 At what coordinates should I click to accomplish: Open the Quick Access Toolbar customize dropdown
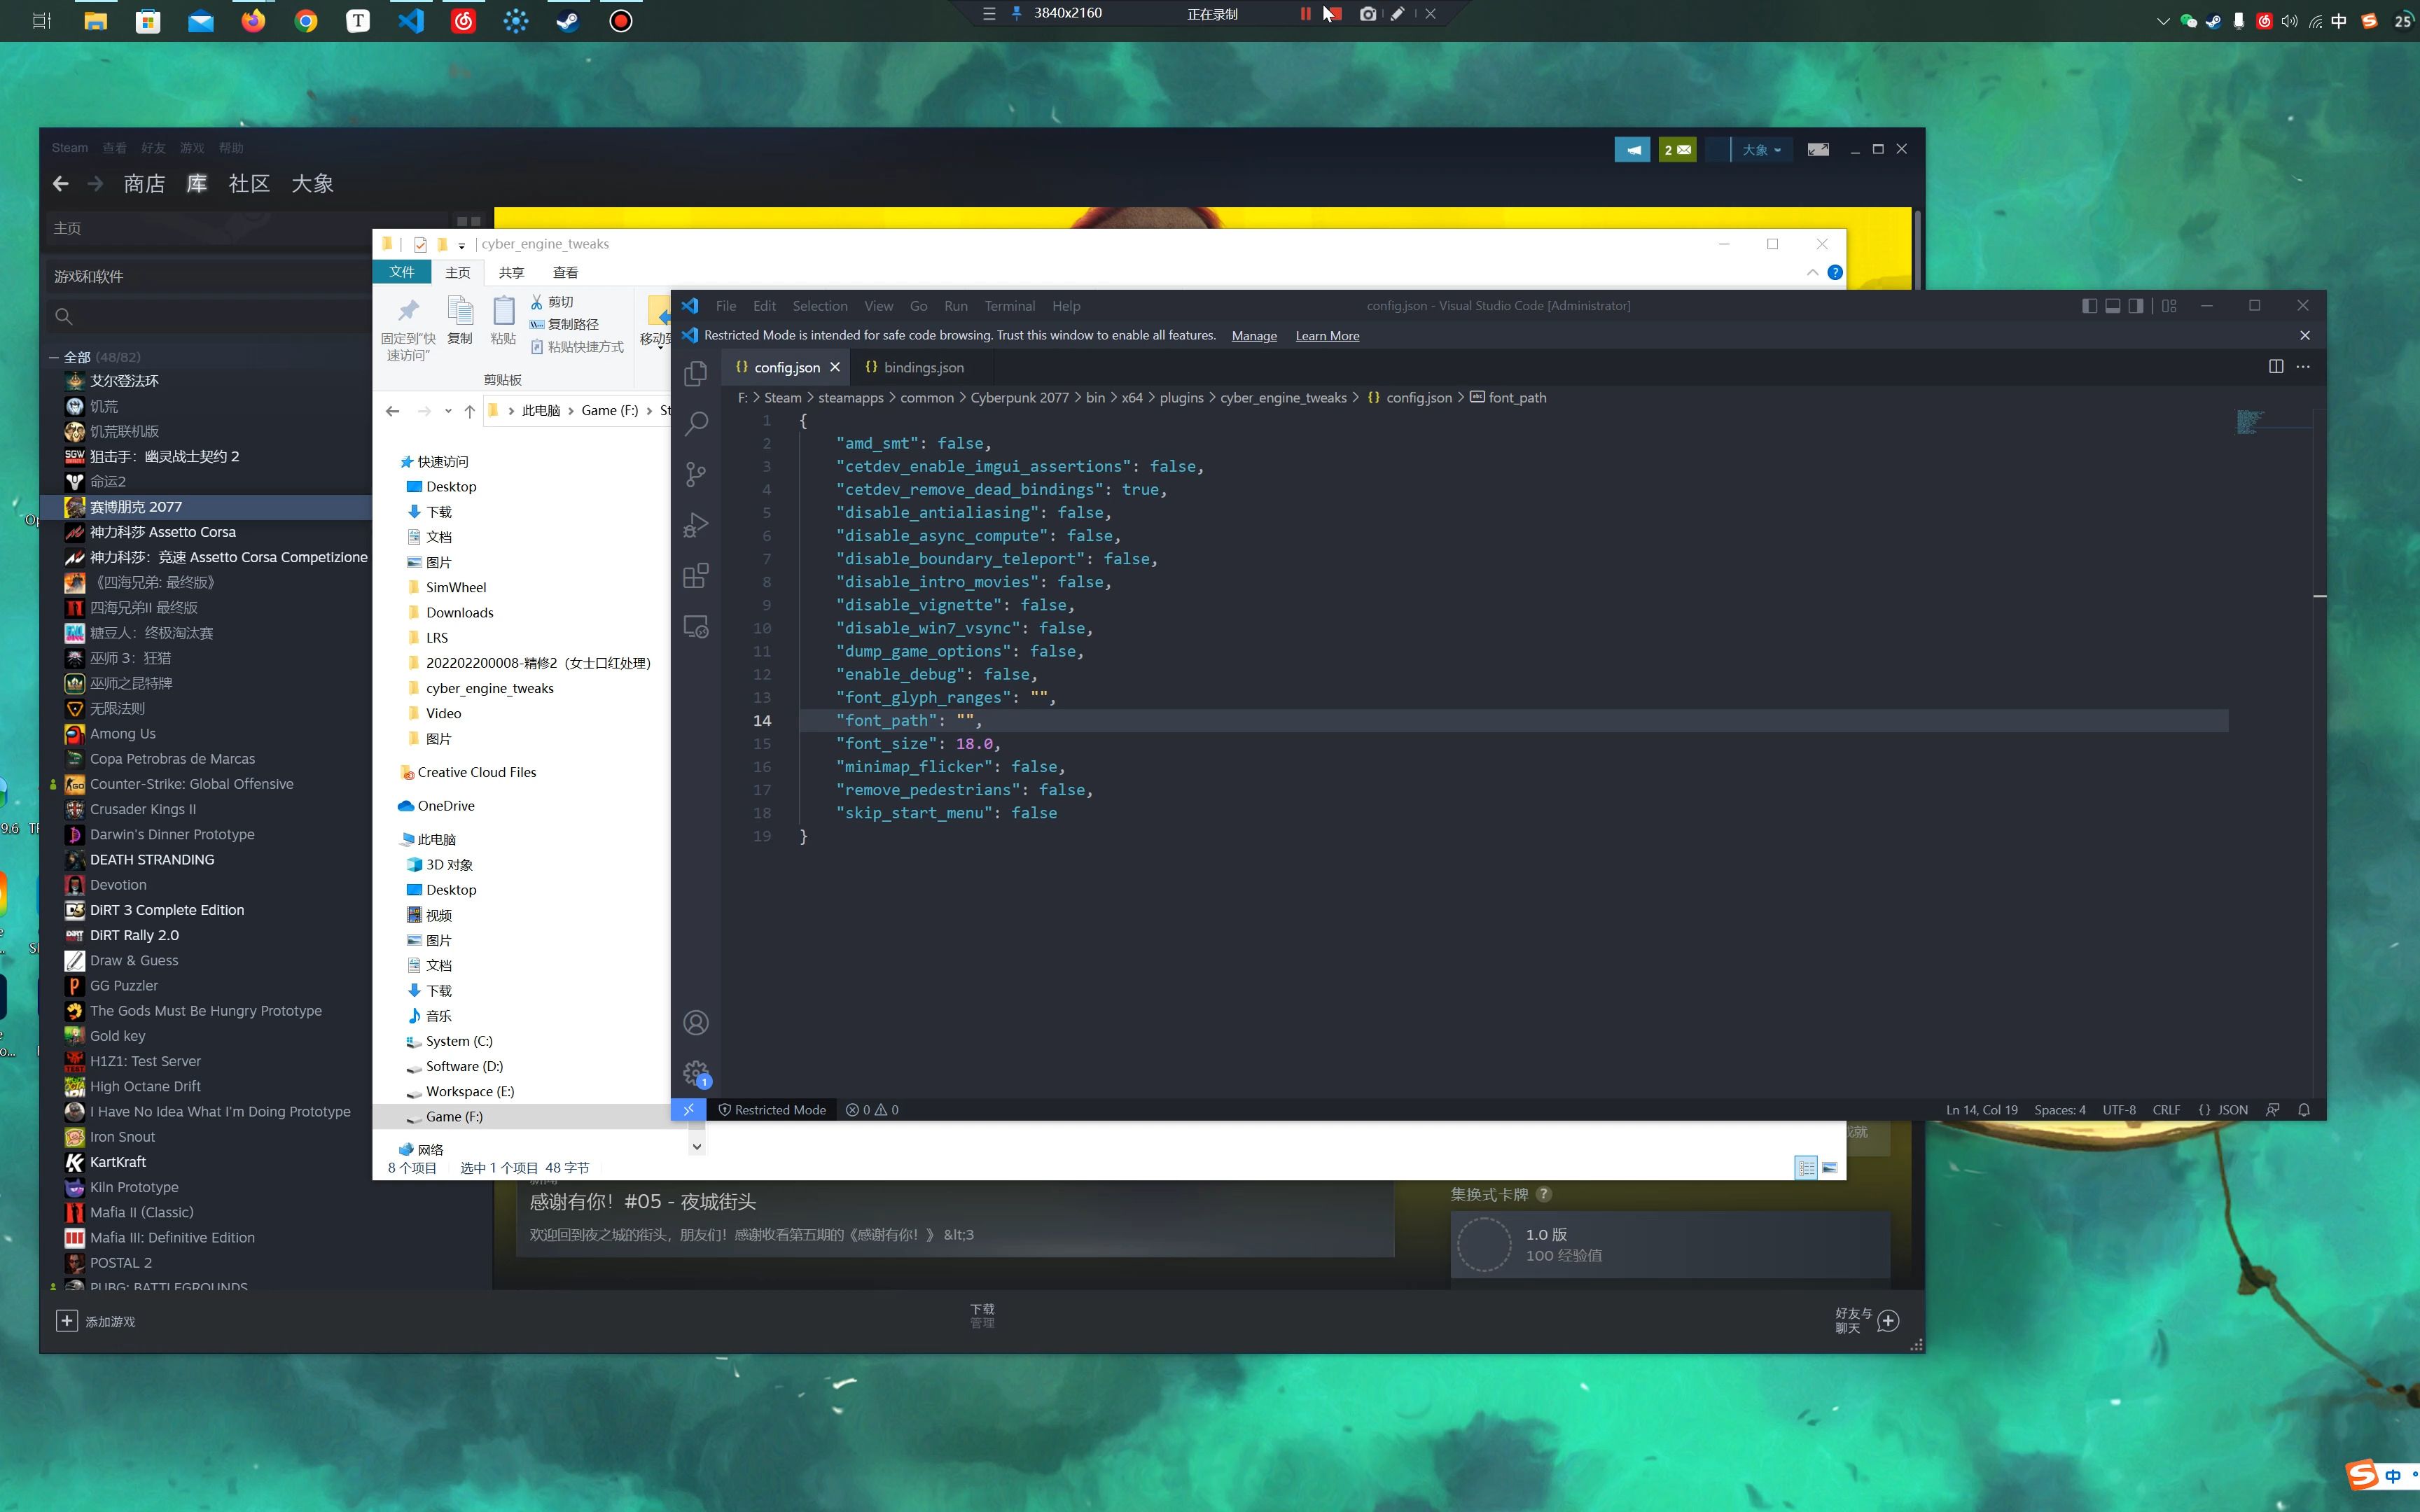pyautogui.click(x=462, y=245)
